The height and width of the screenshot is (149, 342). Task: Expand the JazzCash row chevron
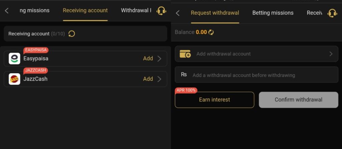[x=159, y=79]
